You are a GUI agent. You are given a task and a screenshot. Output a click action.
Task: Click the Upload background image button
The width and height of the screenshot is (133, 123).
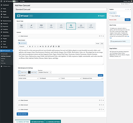(100, 75)
